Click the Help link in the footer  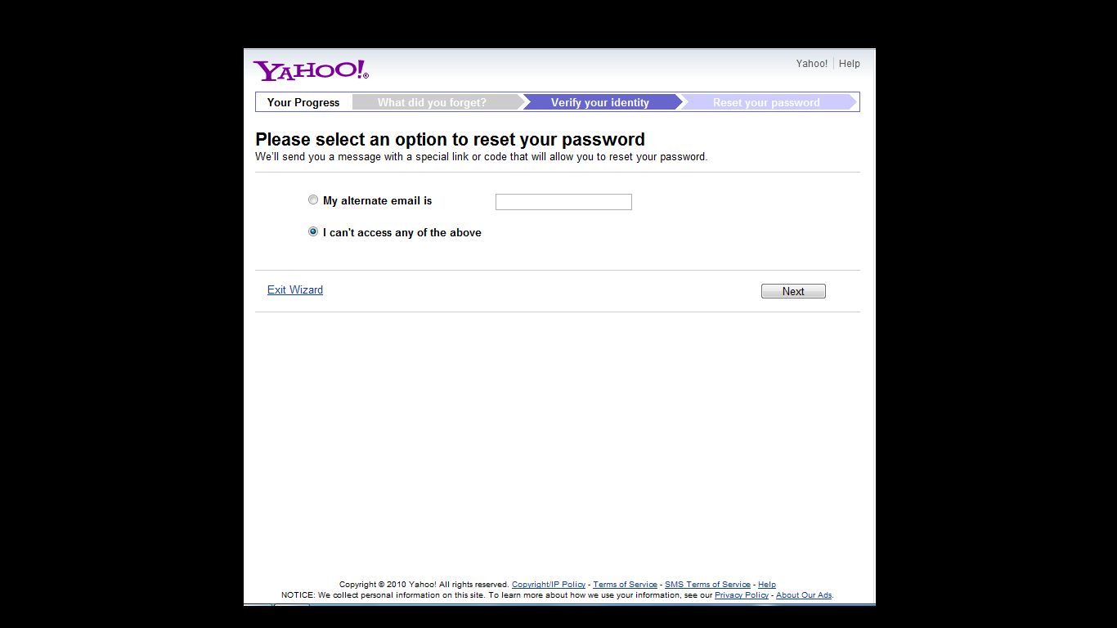pos(767,585)
